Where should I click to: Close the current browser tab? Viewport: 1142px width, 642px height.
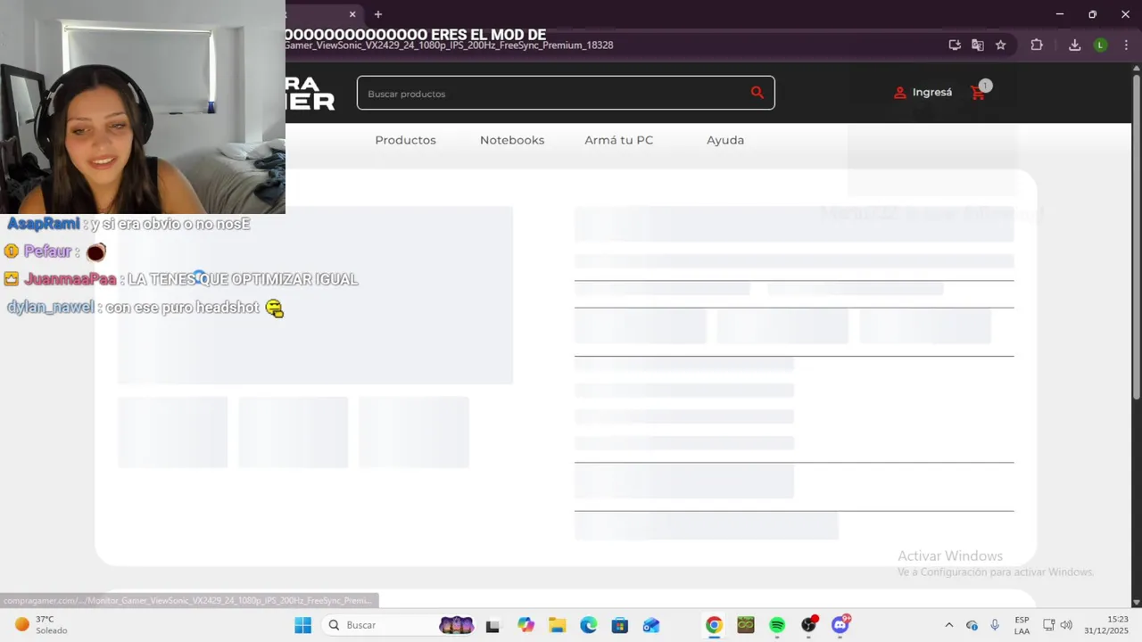352,14
